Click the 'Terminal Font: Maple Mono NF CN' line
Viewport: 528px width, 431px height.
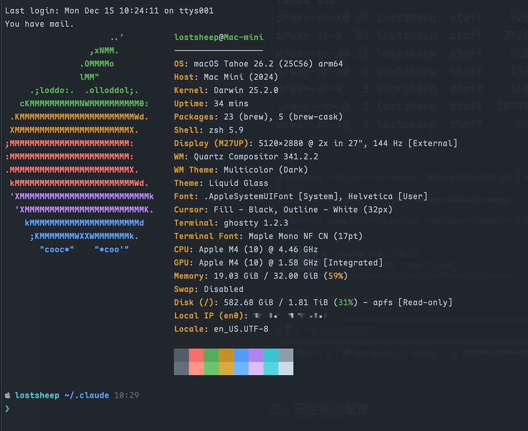click(x=269, y=236)
